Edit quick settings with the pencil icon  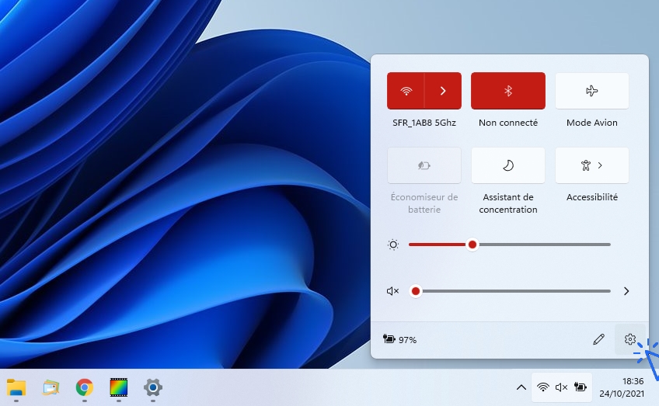click(598, 340)
